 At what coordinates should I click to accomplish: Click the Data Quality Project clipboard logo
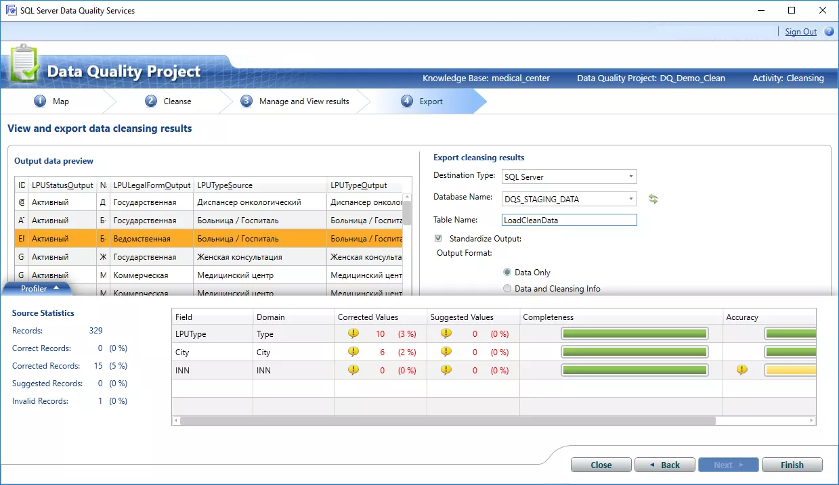tap(24, 64)
